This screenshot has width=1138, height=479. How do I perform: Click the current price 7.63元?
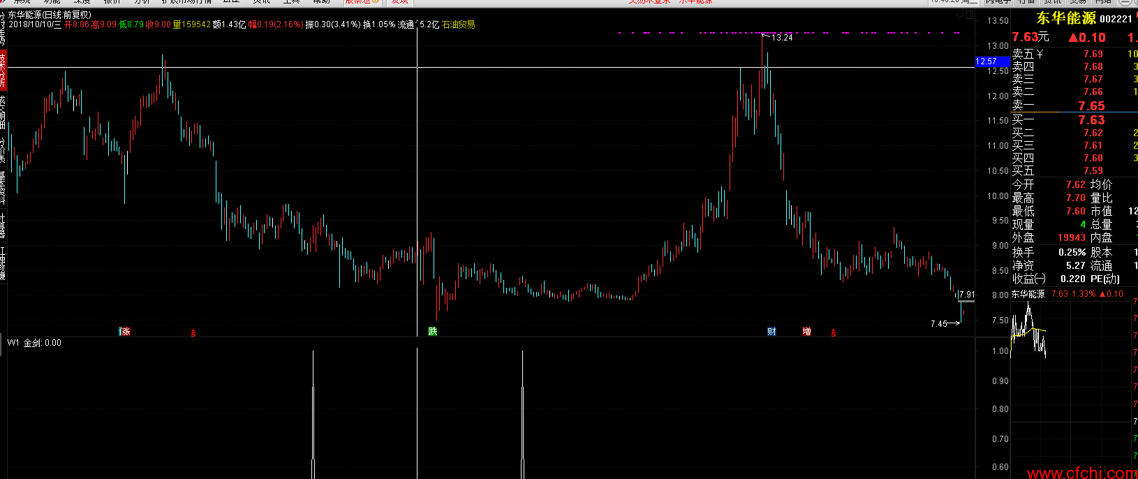1030,37
